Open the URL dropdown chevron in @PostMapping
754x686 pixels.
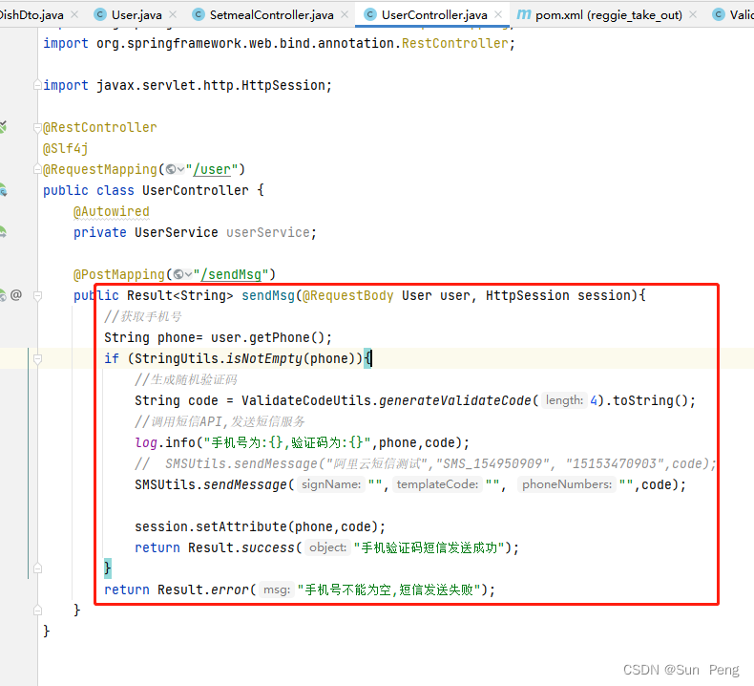189,275
